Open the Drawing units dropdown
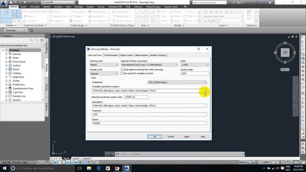 [x=104, y=65]
